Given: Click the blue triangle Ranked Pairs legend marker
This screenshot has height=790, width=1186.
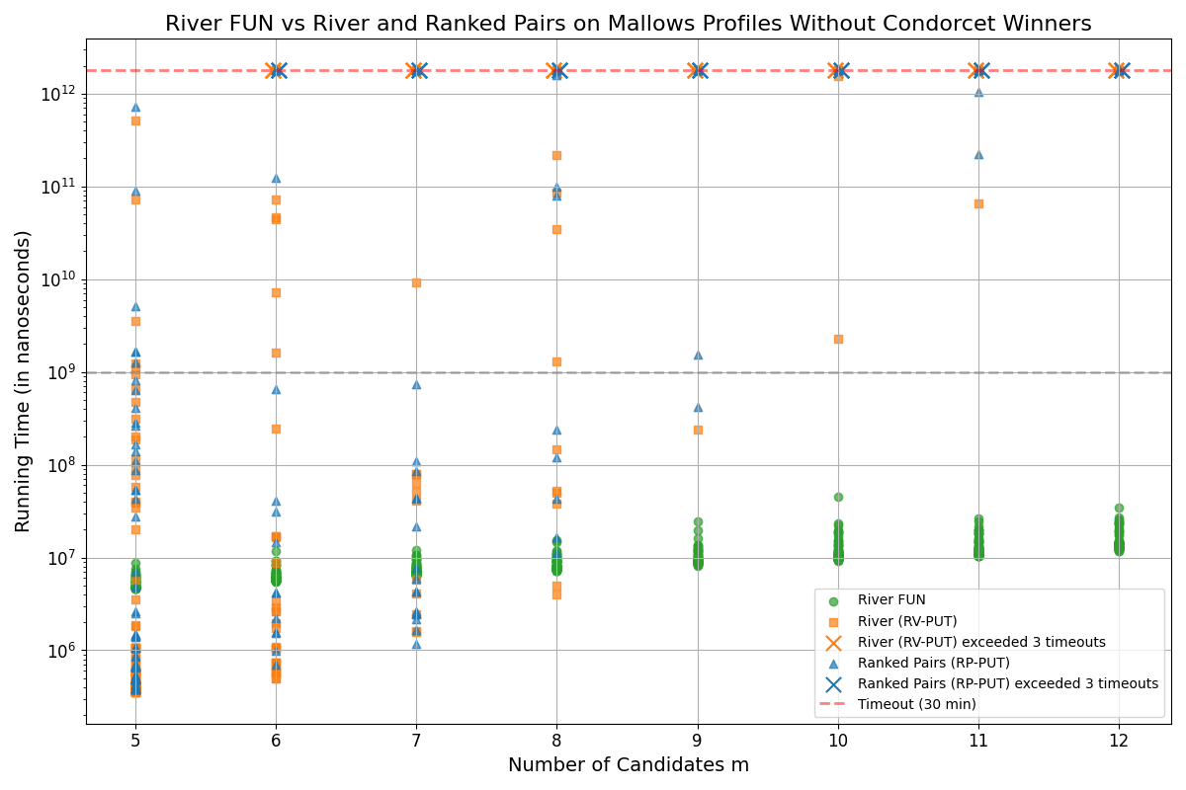Looking at the screenshot, I should tap(833, 663).
